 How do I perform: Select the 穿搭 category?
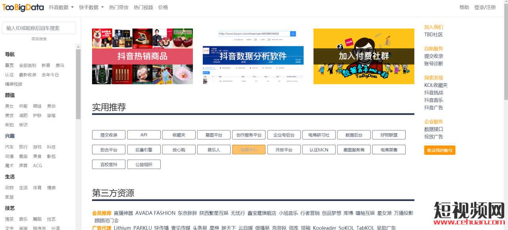[x=51, y=115]
